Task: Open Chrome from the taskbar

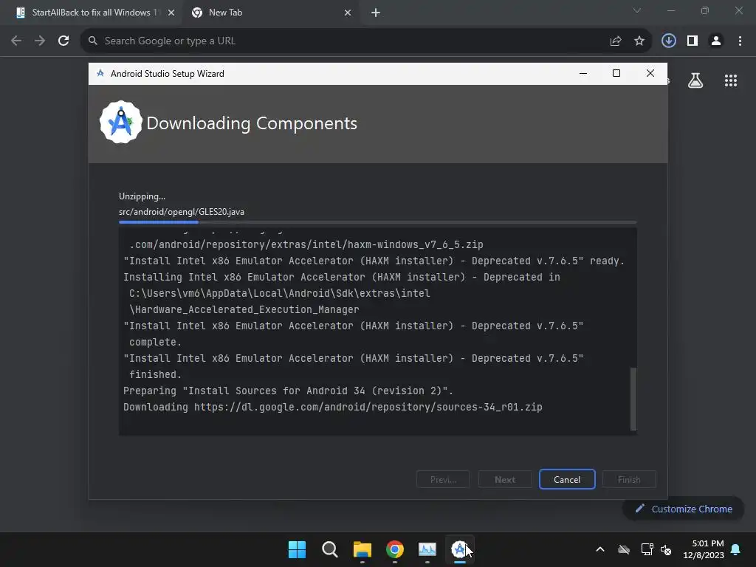Action: (395, 549)
